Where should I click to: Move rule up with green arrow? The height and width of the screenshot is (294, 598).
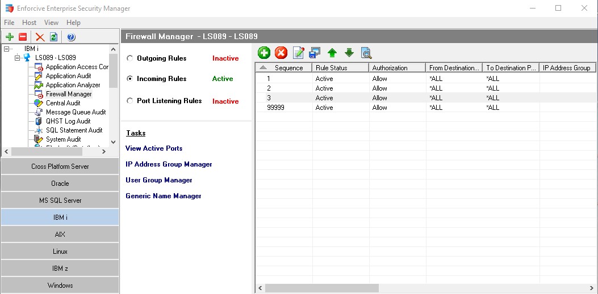pos(332,53)
